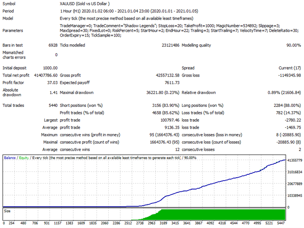Image resolution: width=304 pixels, height=228 pixels.
Task: Select the Model value 'Every tick' description
Action: [127, 19]
